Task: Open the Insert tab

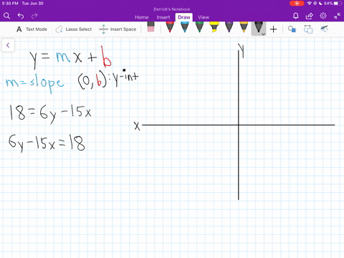Action: coord(163,17)
